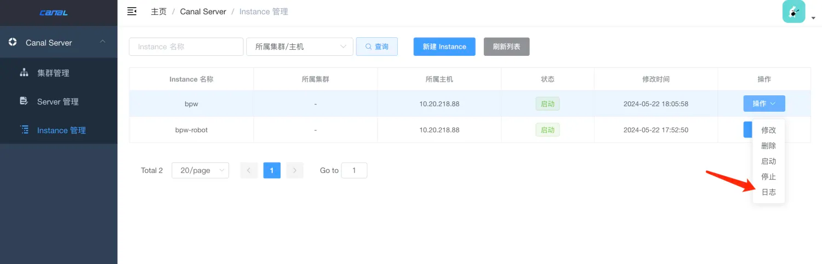This screenshot has width=822, height=264.
Task: Click the Canal logo in sidebar
Action: (54, 13)
